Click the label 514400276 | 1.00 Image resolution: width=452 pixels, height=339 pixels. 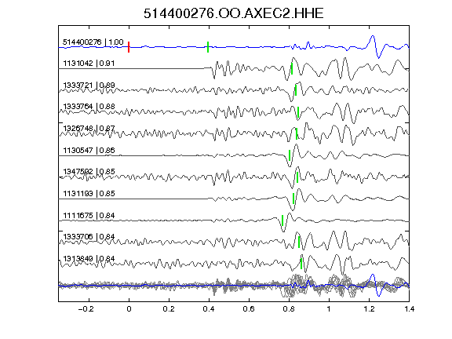click(93, 42)
